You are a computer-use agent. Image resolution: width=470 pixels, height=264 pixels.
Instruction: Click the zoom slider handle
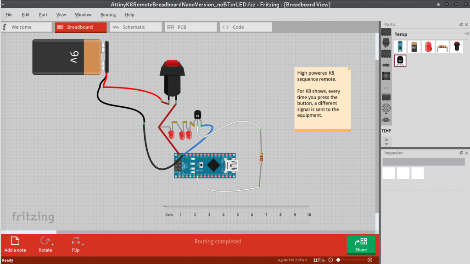coord(338,260)
